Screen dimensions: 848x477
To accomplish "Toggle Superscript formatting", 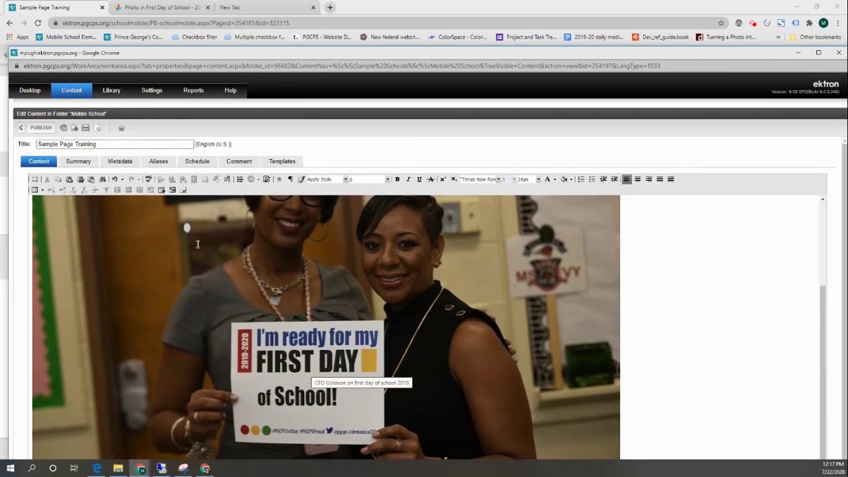I will pos(443,179).
